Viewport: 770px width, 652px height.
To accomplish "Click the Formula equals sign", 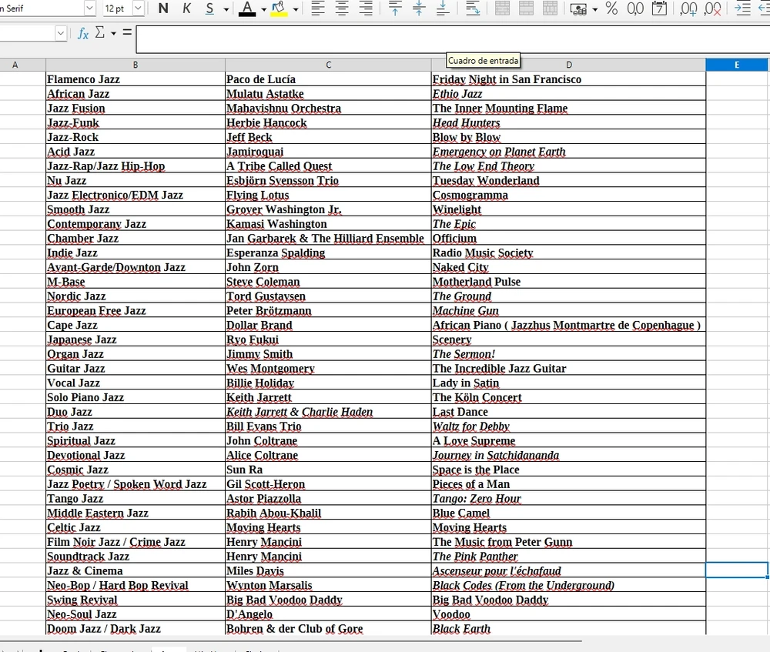I will point(127,32).
